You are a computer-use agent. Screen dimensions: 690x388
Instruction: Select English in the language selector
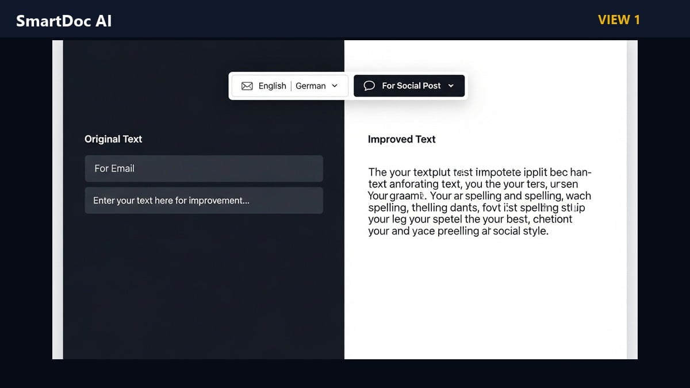pyautogui.click(x=272, y=86)
